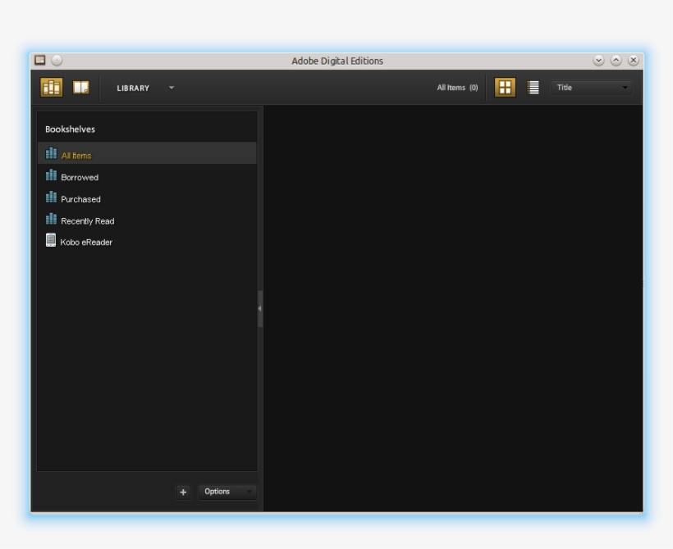Click the Purchased bookshelf icon
The height and width of the screenshot is (549, 673).
pyautogui.click(x=52, y=198)
